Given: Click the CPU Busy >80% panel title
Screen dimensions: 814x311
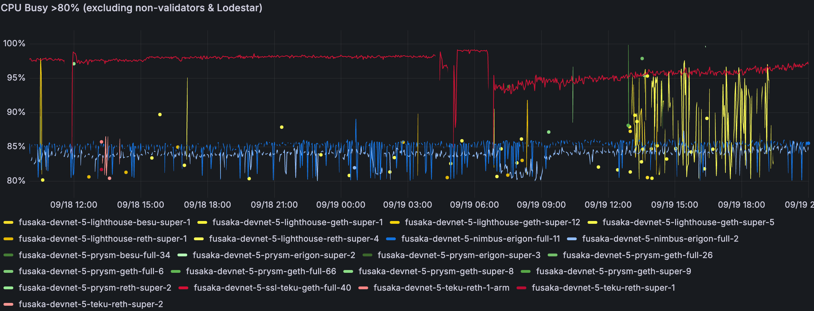Looking at the screenshot, I should 132,8.
